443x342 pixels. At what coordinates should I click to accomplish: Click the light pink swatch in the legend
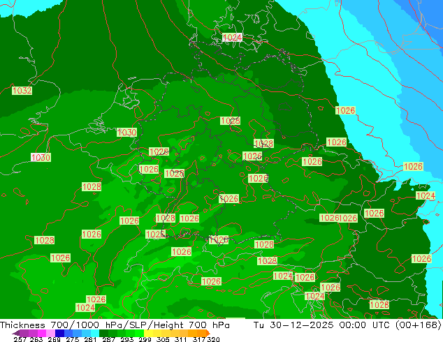(x=50, y=333)
